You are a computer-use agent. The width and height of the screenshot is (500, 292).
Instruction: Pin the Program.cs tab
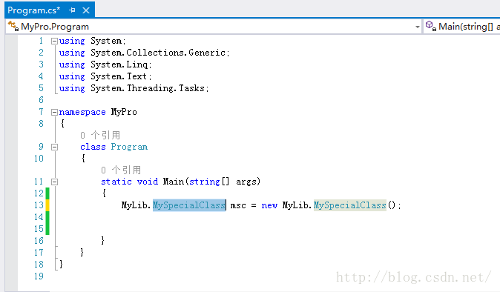coord(72,10)
